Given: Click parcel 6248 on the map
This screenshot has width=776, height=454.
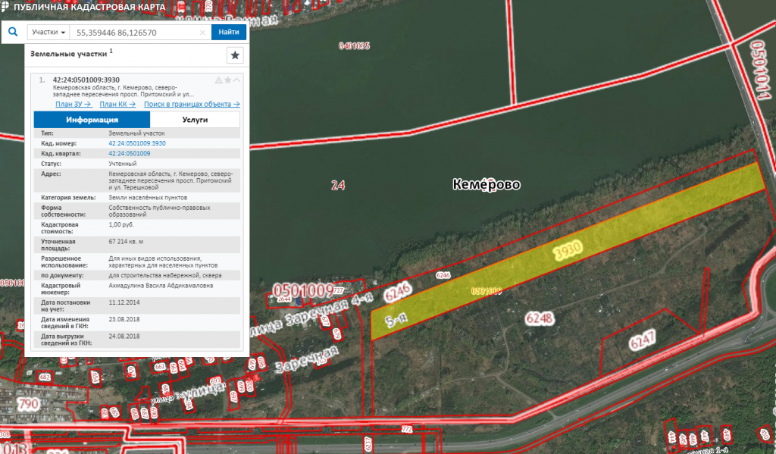Looking at the screenshot, I should [538, 318].
